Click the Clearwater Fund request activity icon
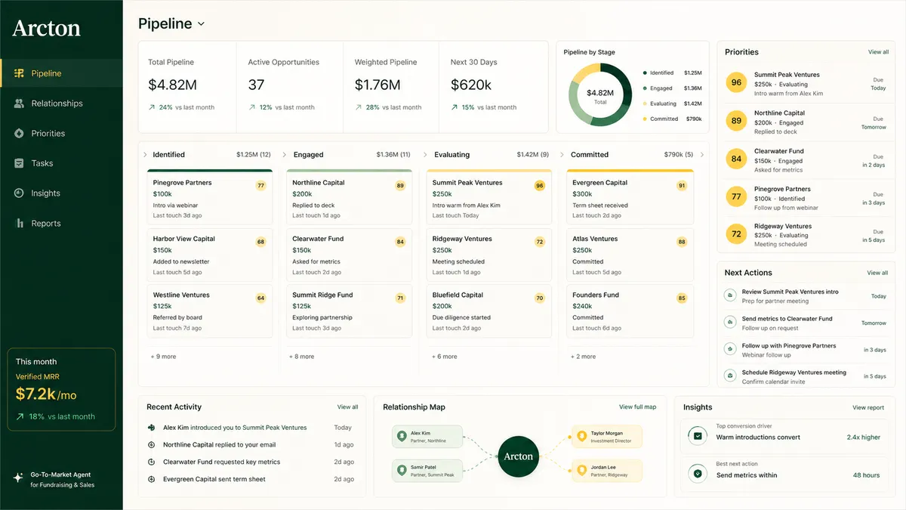The image size is (906, 510). coord(152,462)
